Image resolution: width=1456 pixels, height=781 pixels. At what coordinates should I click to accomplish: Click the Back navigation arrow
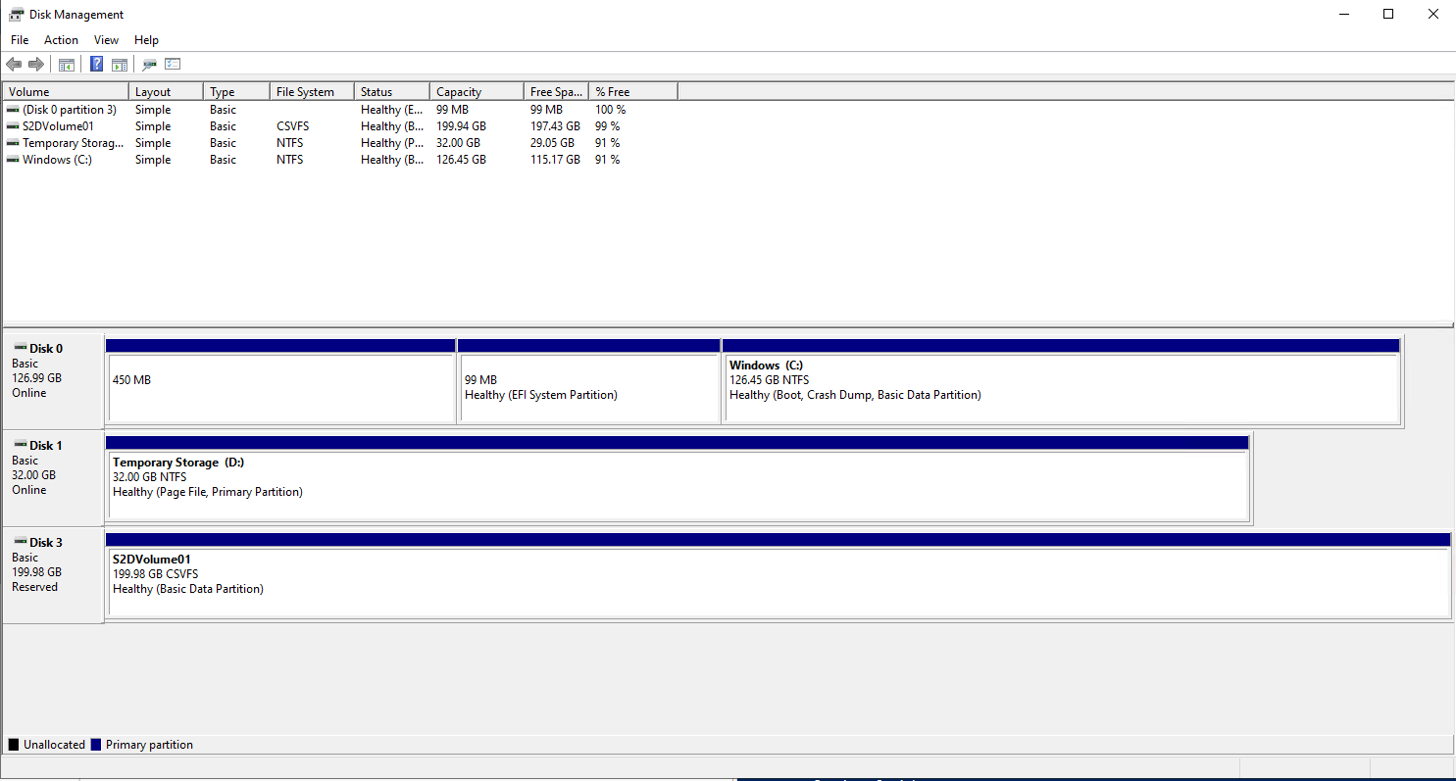14,64
